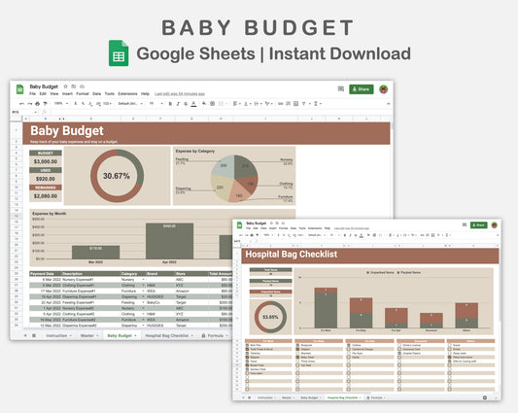Toggle the Hospital Papers checkbox

(399, 353)
